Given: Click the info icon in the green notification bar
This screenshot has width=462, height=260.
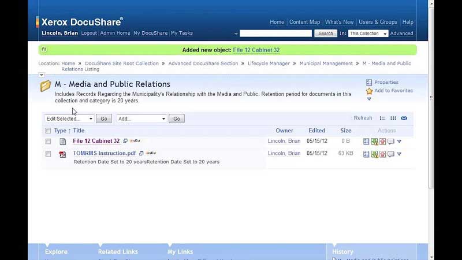Looking at the screenshot, I should click(x=44, y=50).
